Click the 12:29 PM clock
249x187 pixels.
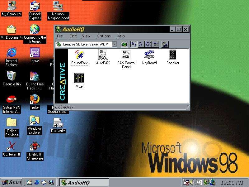point(232,183)
